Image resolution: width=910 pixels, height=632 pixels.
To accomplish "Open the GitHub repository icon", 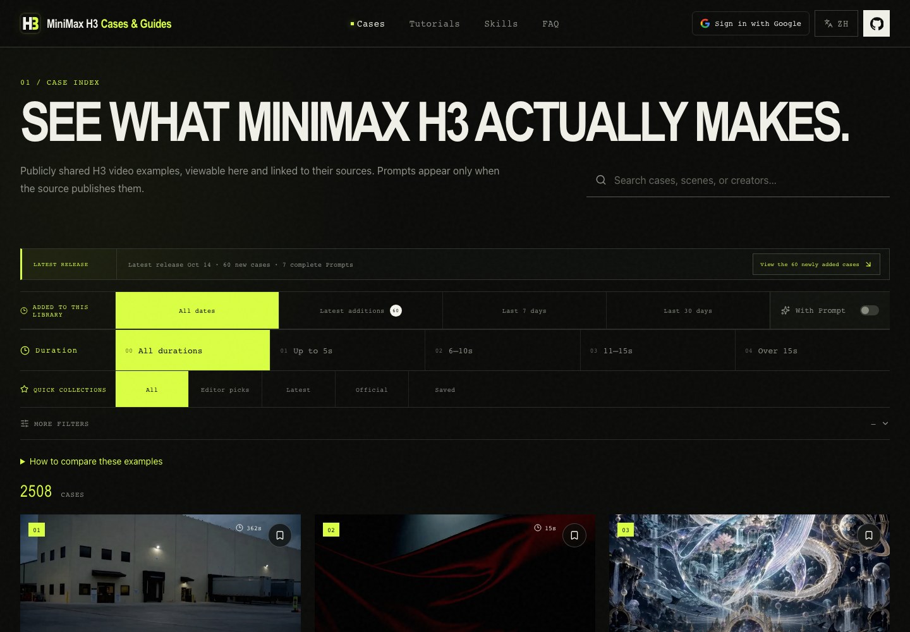I will [877, 23].
